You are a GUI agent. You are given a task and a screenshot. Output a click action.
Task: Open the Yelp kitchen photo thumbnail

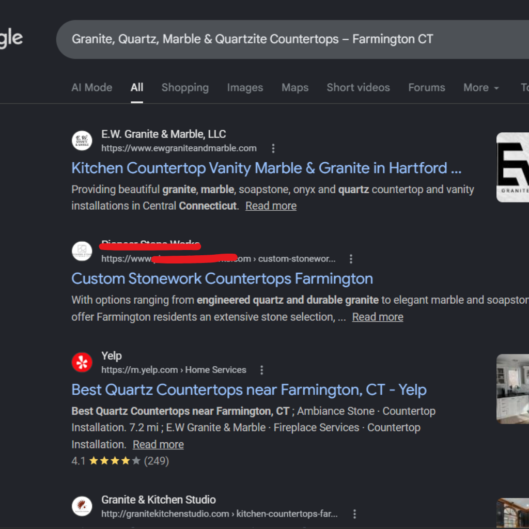point(512,389)
